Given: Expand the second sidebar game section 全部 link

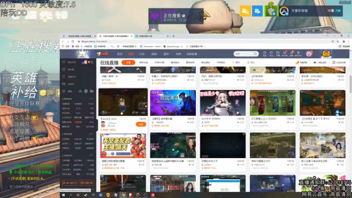Looking at the screenshot, I should (91, 134).
